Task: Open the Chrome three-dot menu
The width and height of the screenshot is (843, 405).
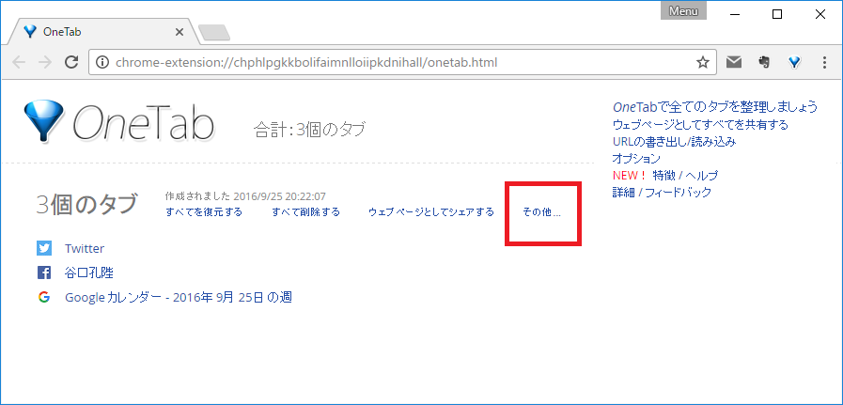Action: click(x=824, y=63)
